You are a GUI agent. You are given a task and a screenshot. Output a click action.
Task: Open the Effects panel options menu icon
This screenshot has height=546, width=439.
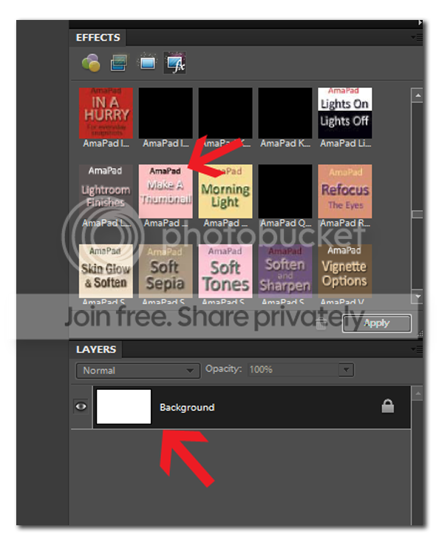417,37
